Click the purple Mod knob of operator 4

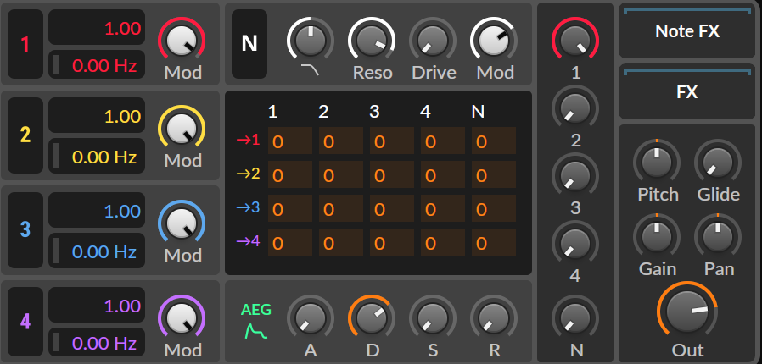point(182,318)
